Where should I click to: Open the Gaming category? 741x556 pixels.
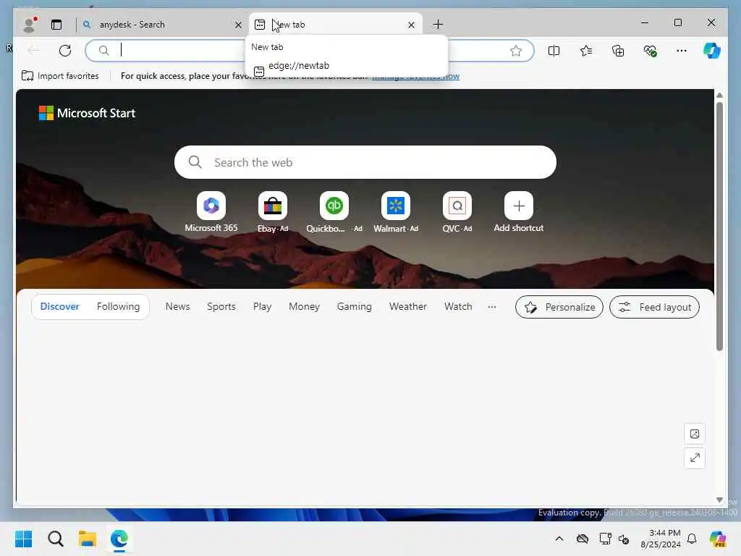click(x=355, y=306)
